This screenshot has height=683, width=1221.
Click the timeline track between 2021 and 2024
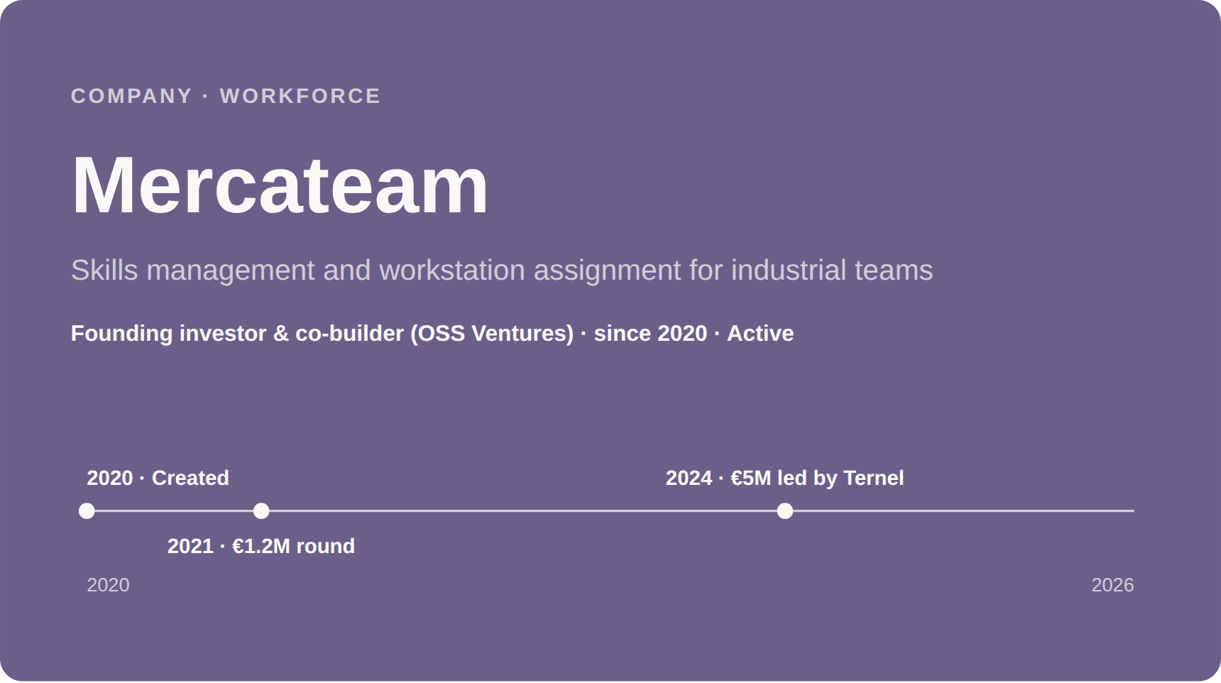[x=522, y=511]
